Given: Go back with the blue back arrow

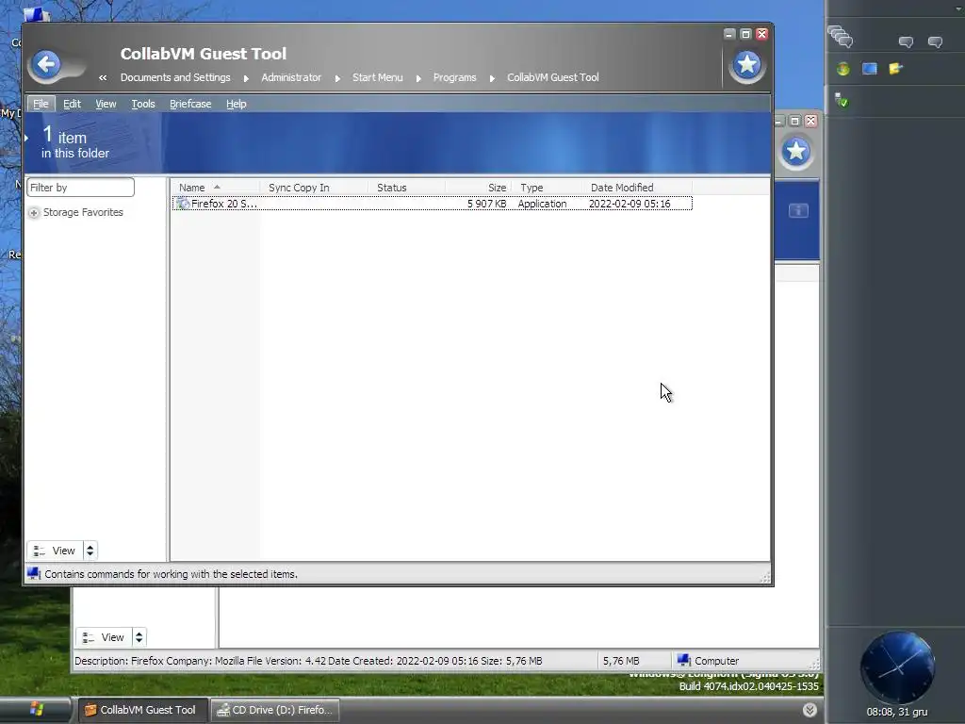Looking at the screenshot, I should (46, 64).
